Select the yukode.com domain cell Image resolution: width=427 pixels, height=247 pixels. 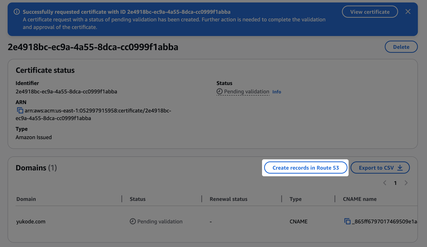[31, 222]
